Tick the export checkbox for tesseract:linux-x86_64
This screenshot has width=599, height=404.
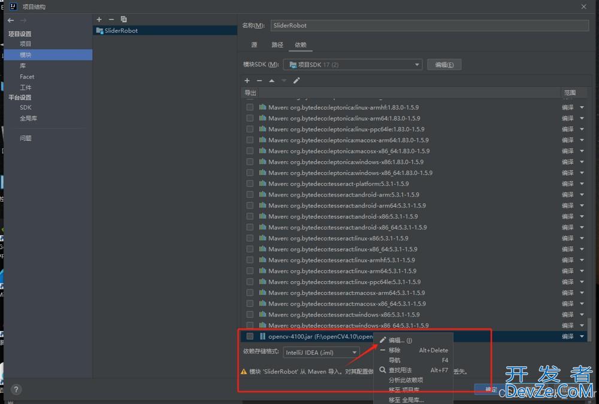250,249
